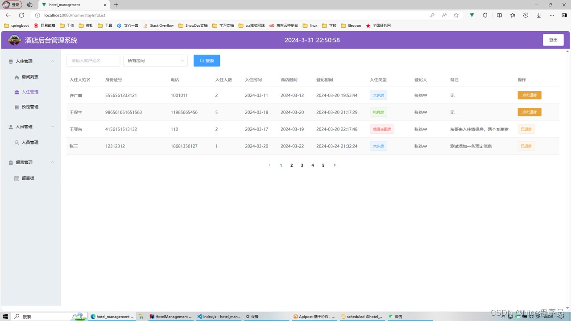Open a new browser tab with plus
The width and height of the screenshot is (571, 321).
coord(116,5)
